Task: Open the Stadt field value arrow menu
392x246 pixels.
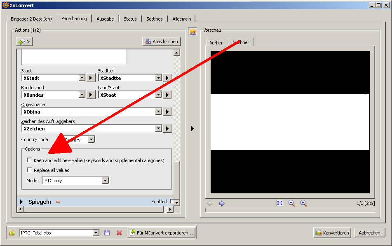Action: (x=91, y=78)
